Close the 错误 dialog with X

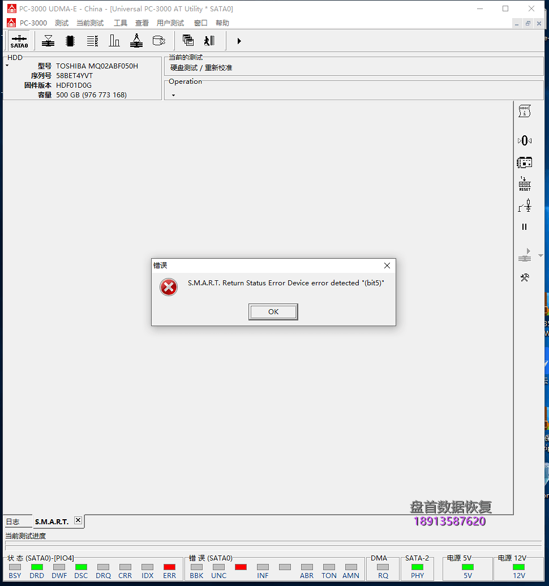point(387,266)
